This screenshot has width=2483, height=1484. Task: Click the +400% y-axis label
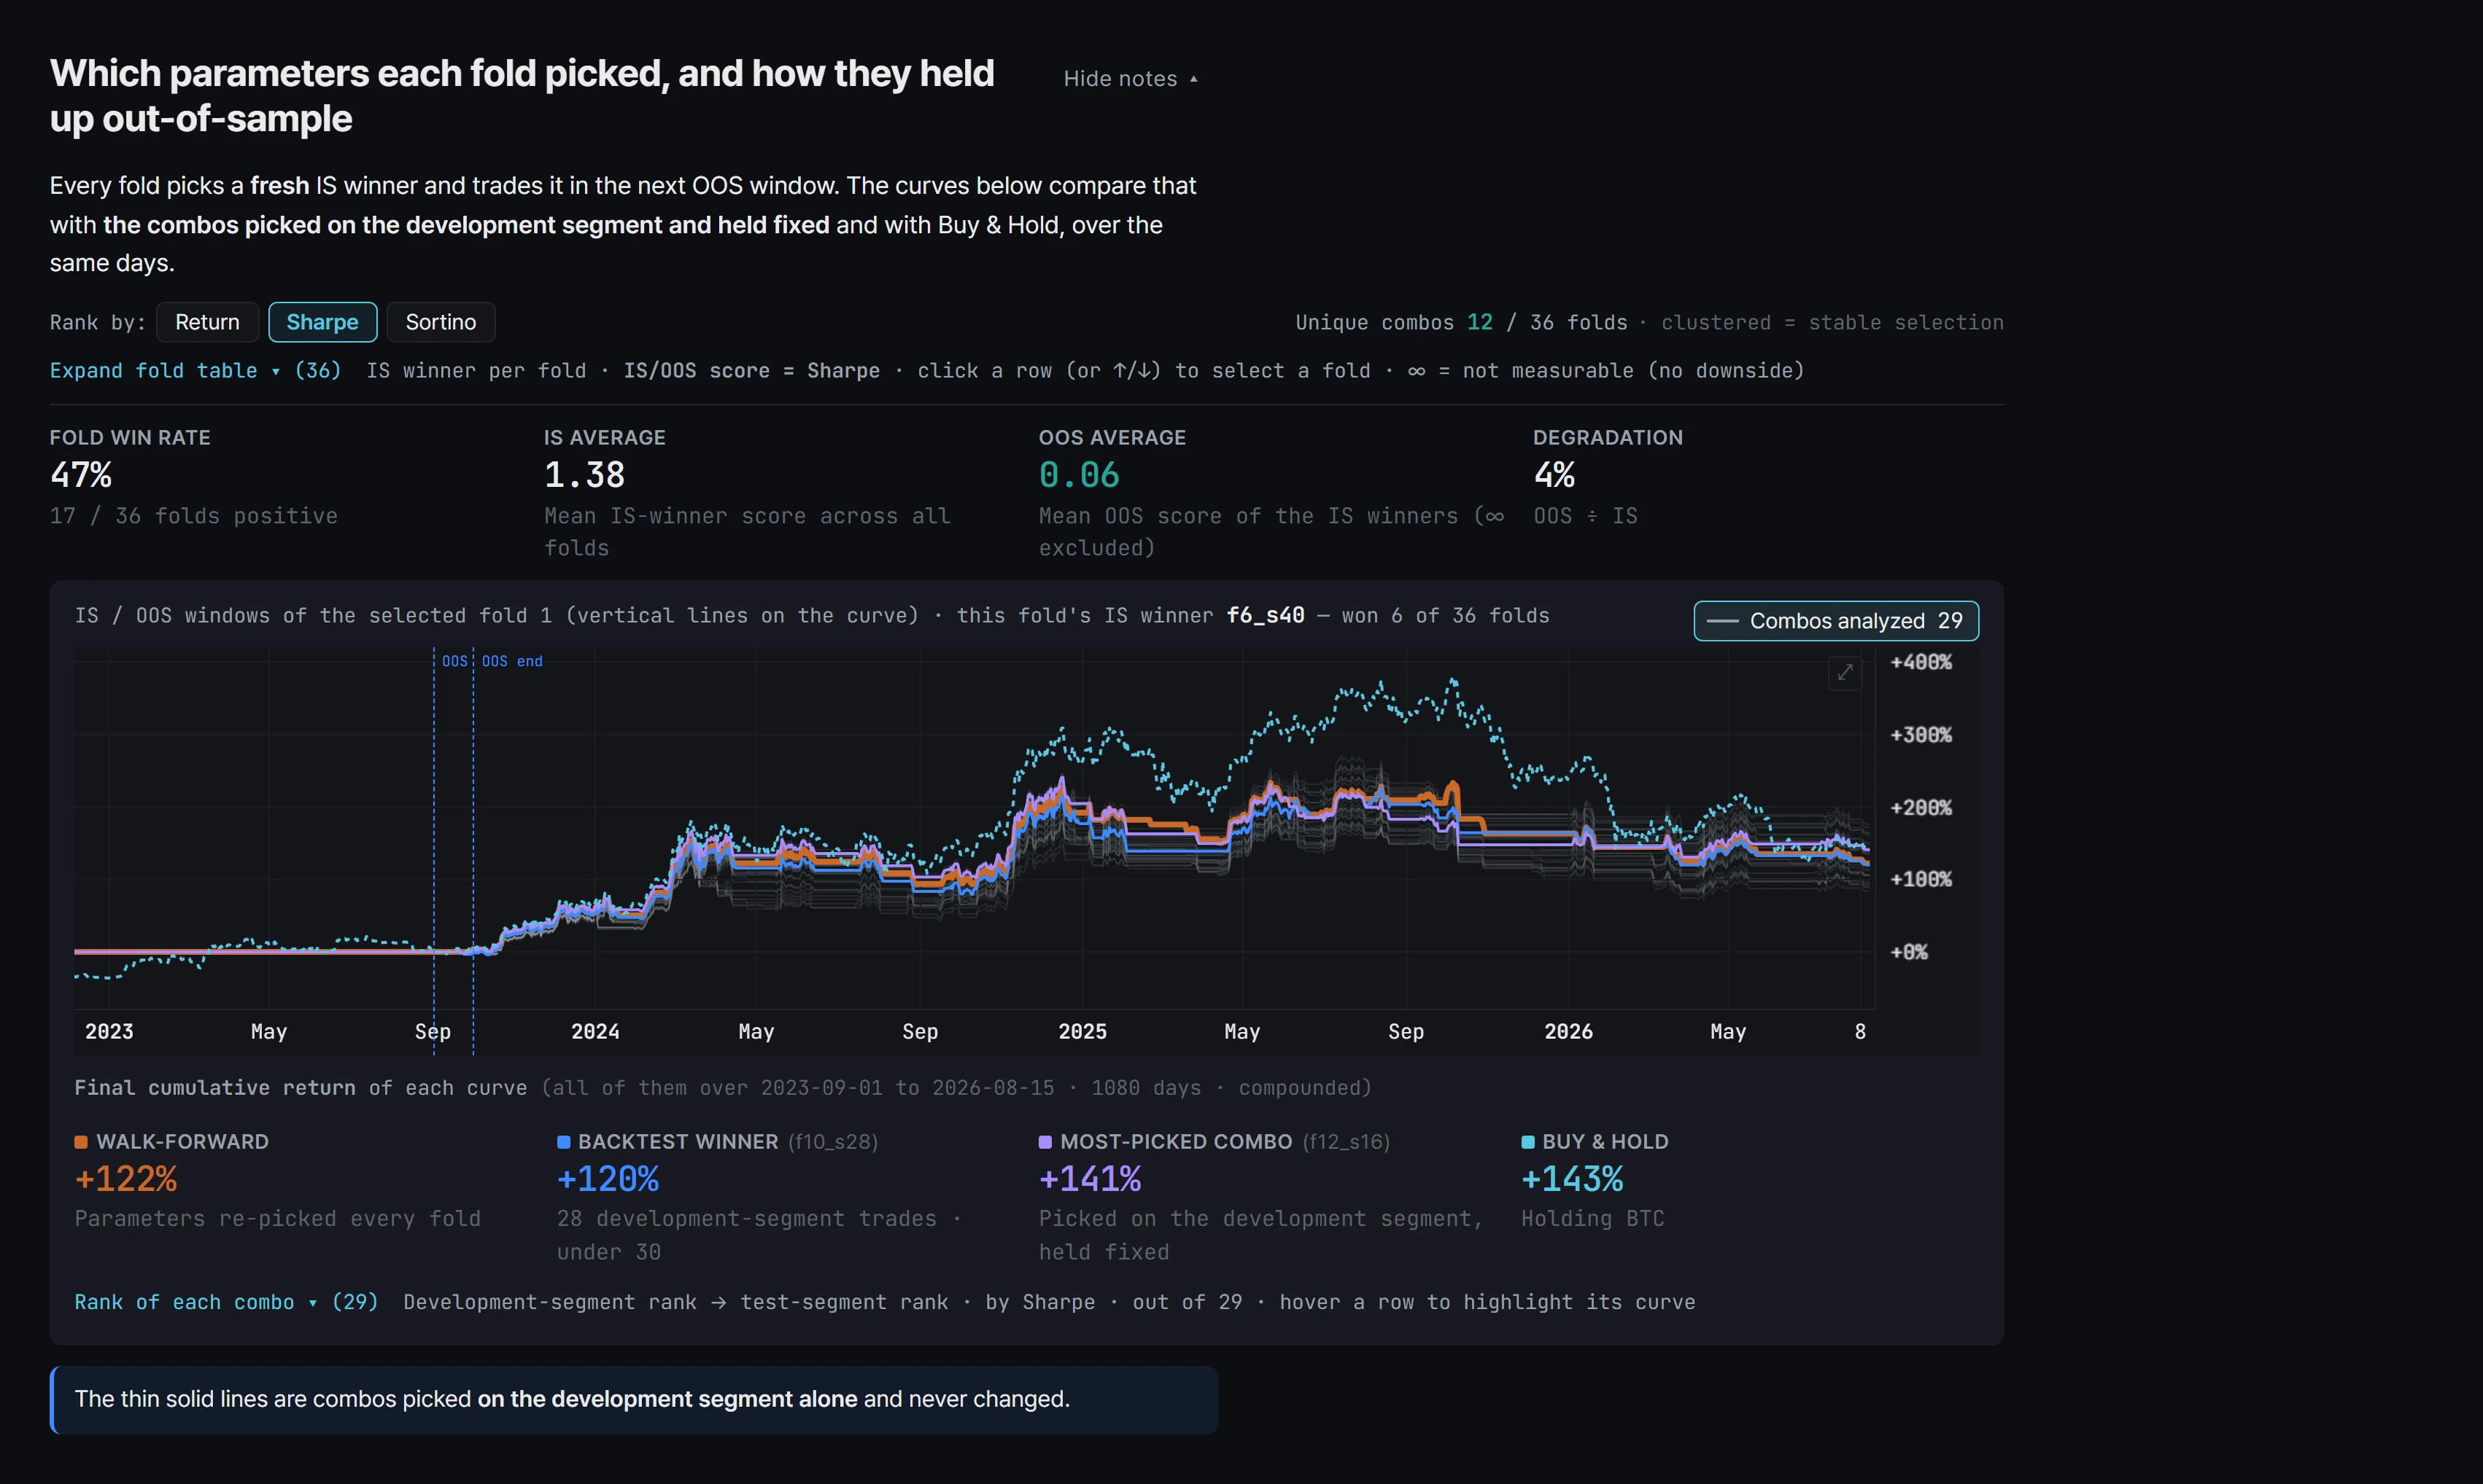1921,662
